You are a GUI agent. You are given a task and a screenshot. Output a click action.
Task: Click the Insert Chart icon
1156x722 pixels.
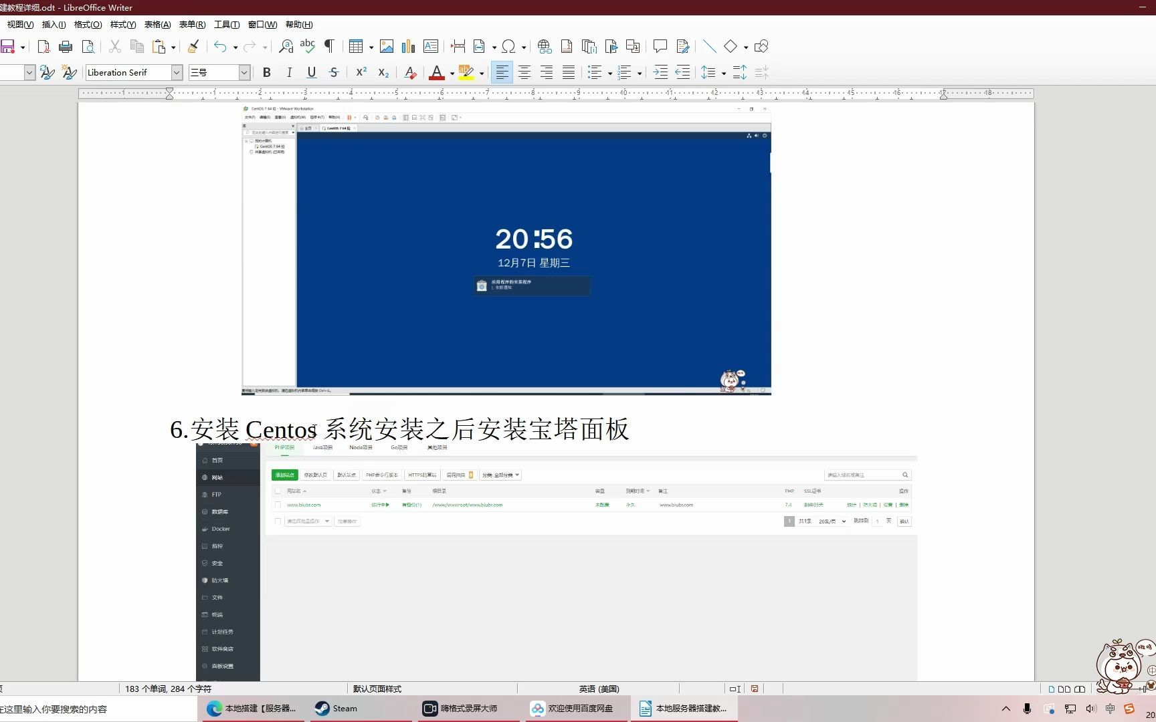408,46
